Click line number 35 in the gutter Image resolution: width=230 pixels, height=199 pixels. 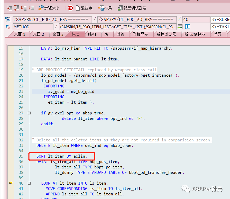[x=21, y=156]
